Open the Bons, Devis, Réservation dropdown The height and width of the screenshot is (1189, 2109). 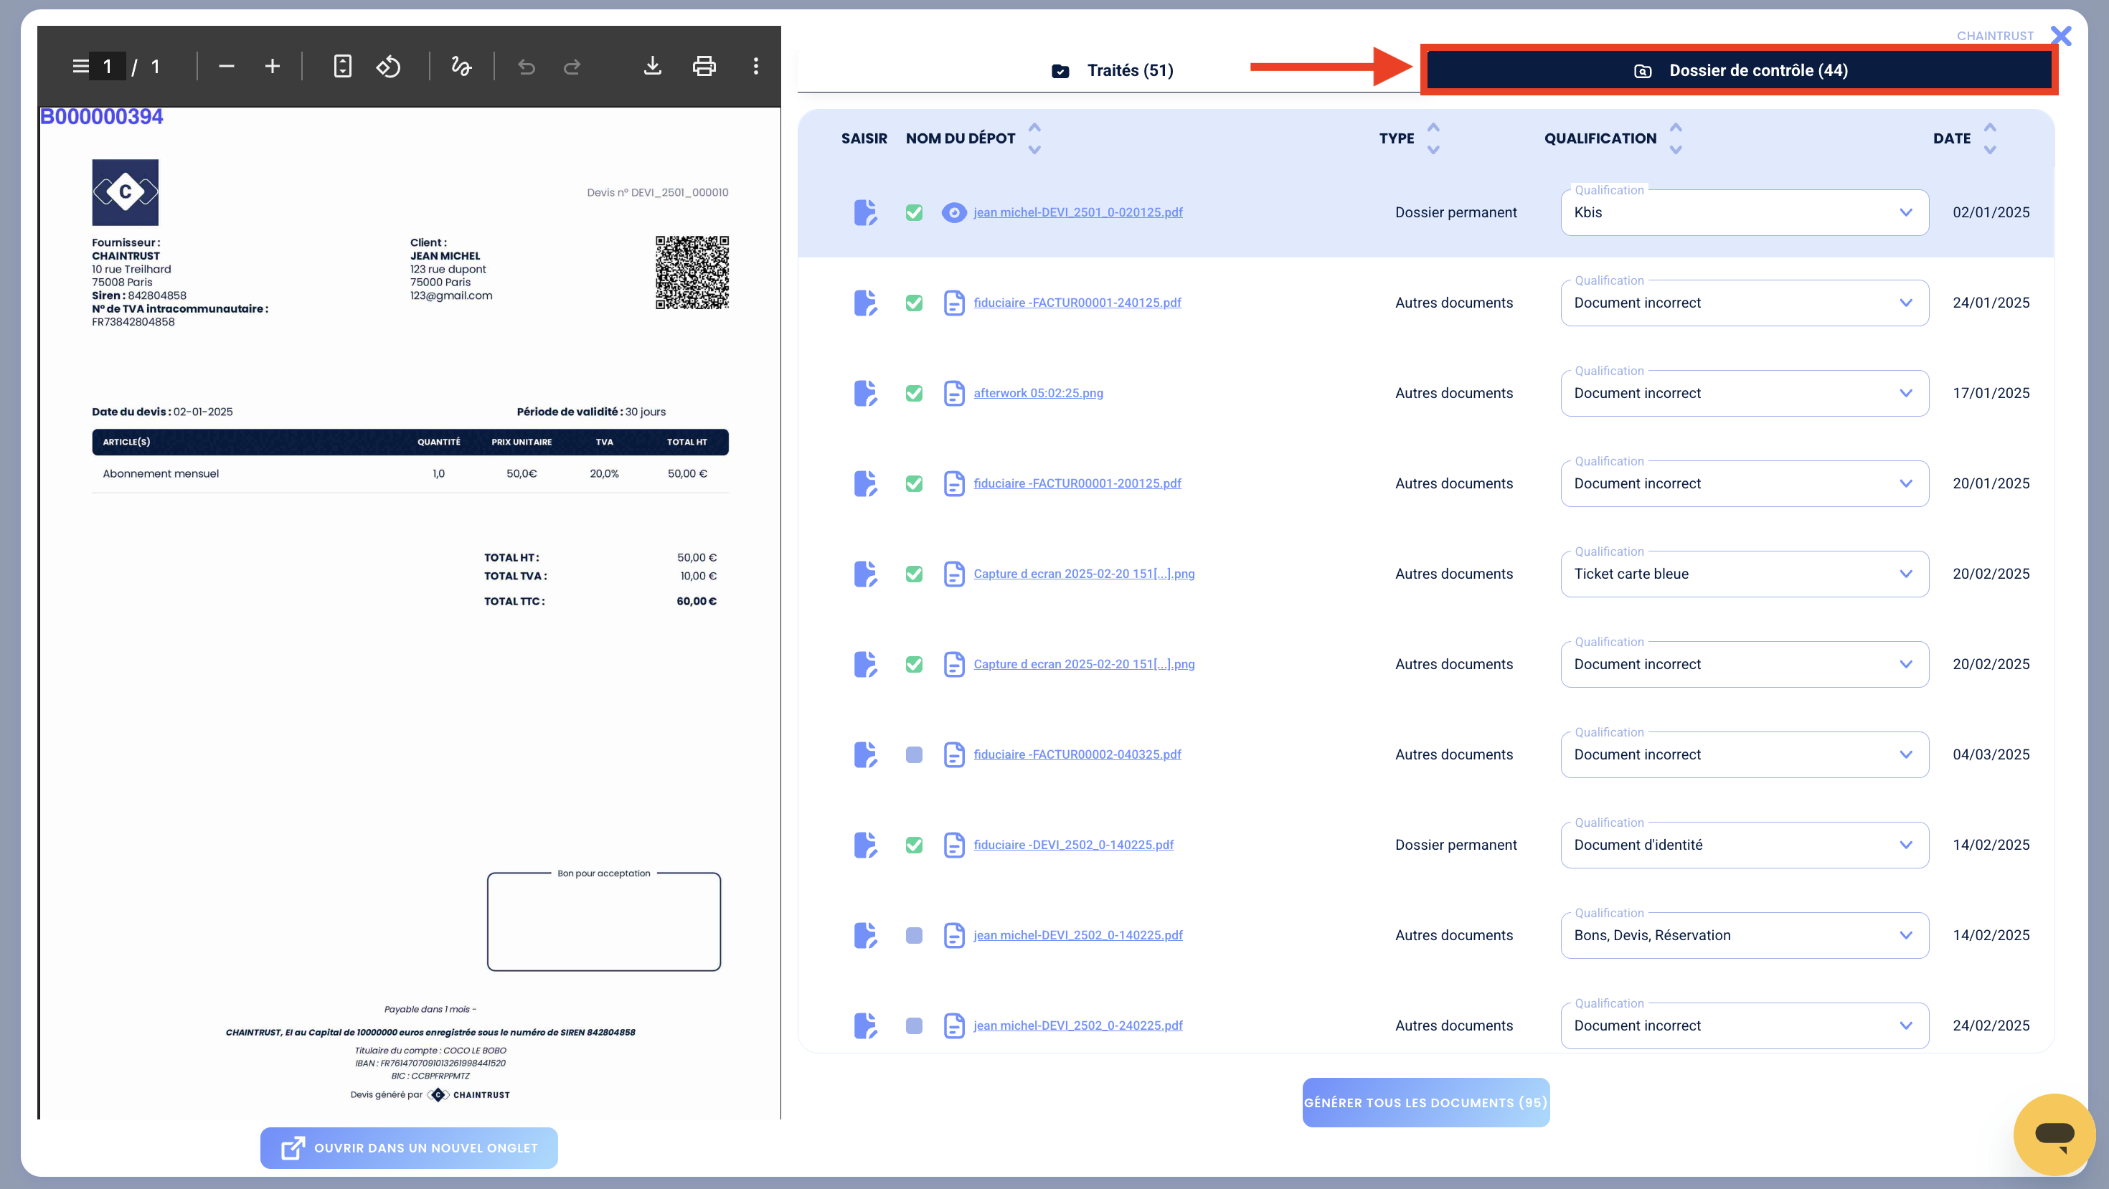[1744, 935]
